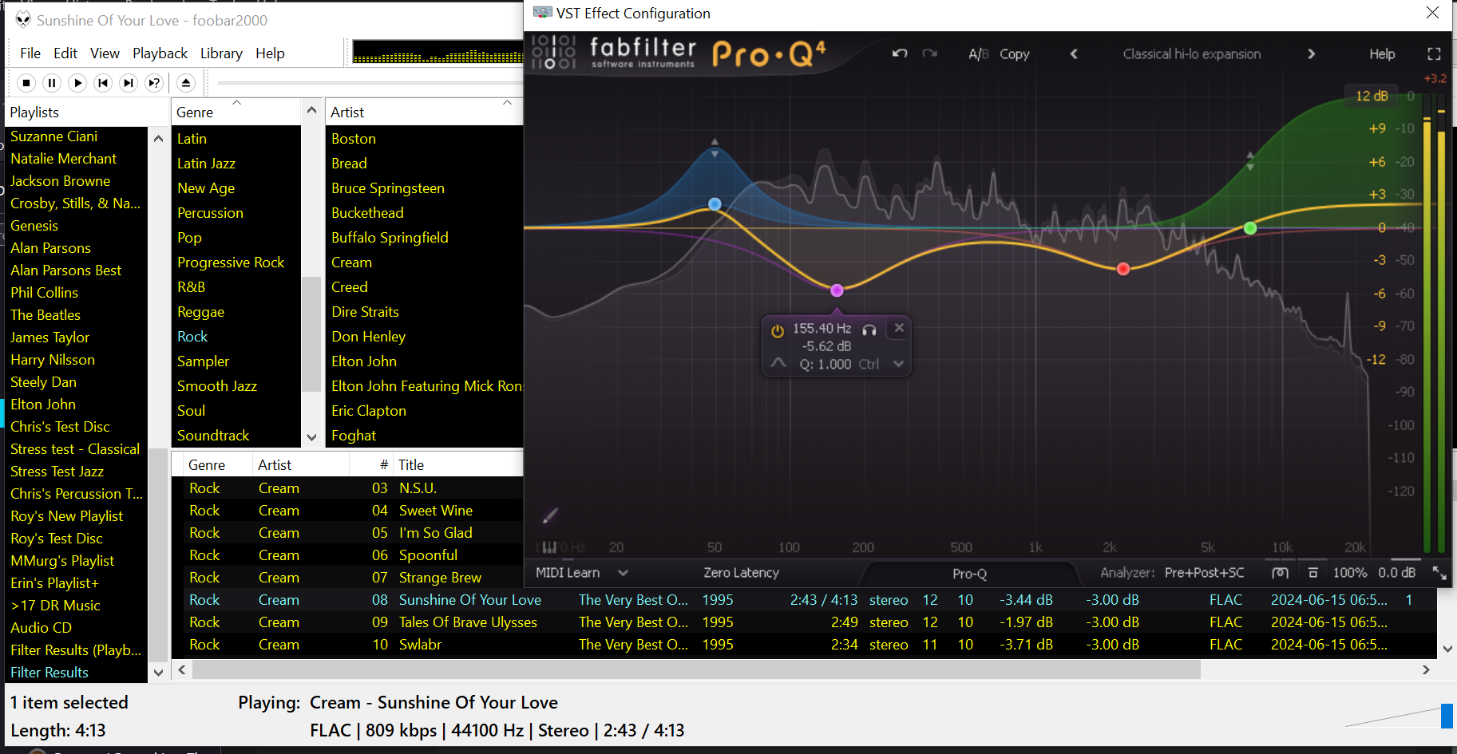This screenshot has height=754, width=1457.
Task: Toggle Pro-Q full screen mode
Action: tap(1434, 53)
